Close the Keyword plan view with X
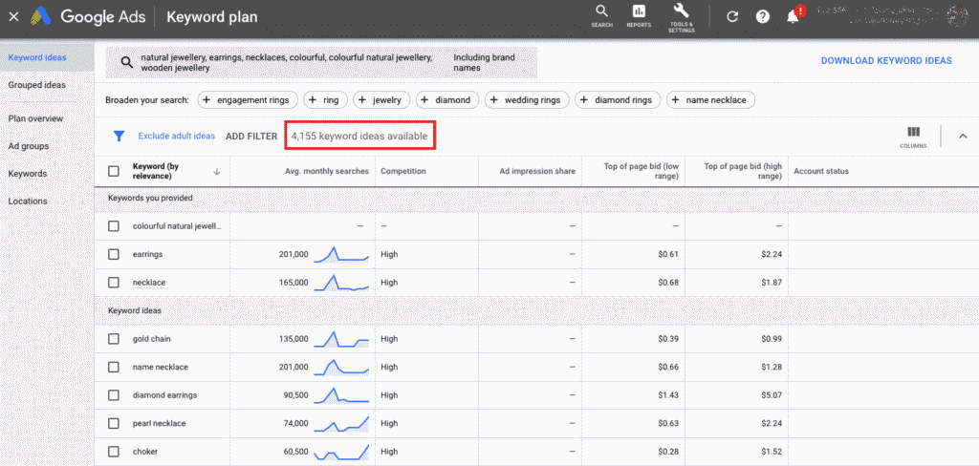979x466 pixels. point(13,17)
